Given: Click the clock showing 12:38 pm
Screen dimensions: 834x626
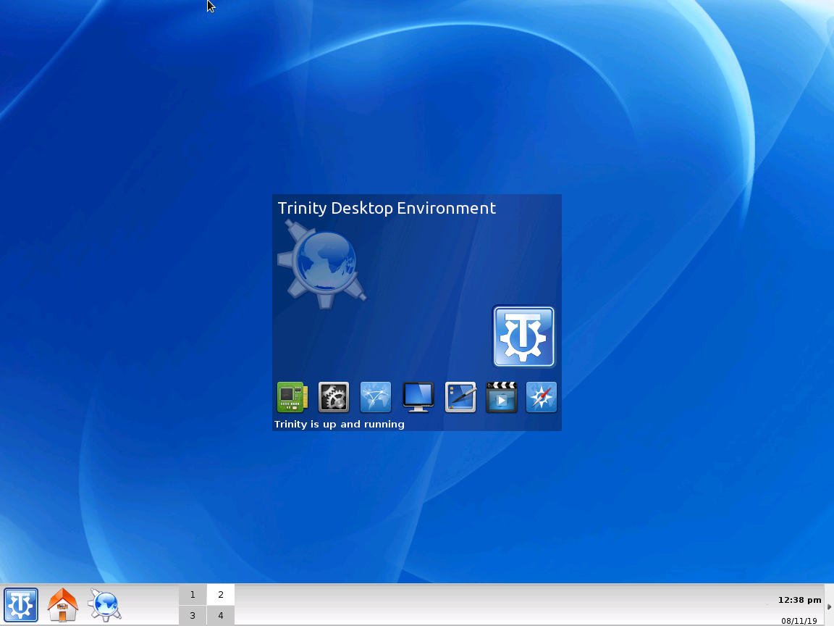Looking at the screenshot, I should 799,600.
